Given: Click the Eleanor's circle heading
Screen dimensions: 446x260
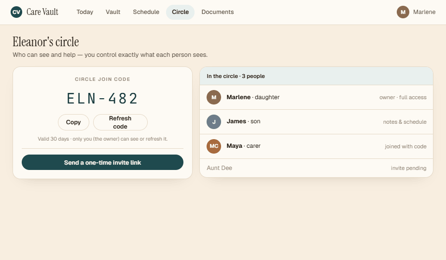Looking at the screenshot, I should (x=46, y=42).
